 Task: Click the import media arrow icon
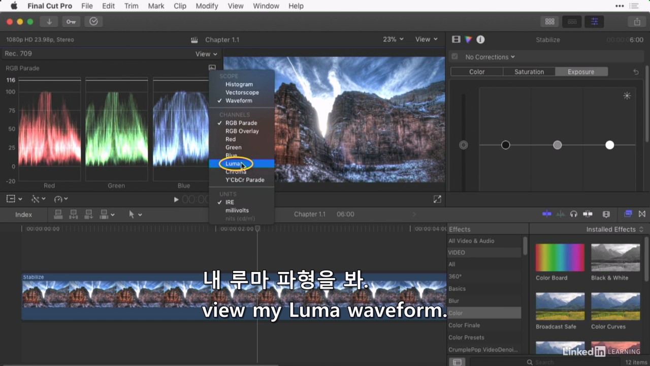(x=49, y=21)
